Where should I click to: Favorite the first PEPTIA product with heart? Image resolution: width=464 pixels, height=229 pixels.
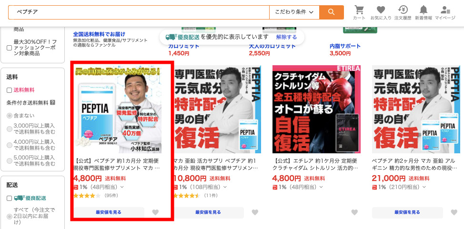(155, 212)
